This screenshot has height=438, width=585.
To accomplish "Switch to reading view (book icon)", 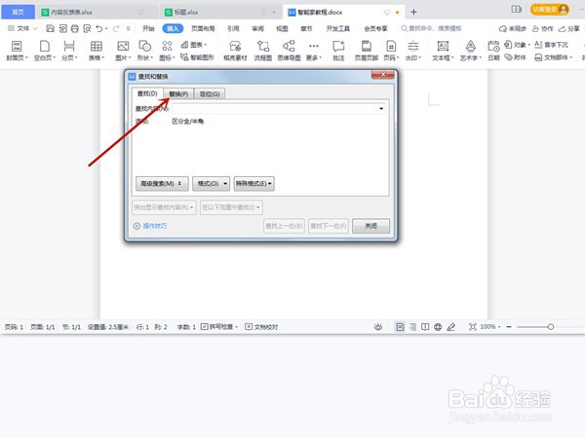I will [425, 327].
